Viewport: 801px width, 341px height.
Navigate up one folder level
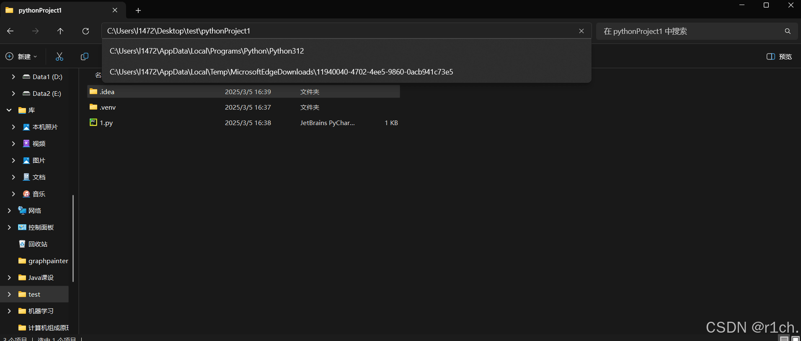60,31
